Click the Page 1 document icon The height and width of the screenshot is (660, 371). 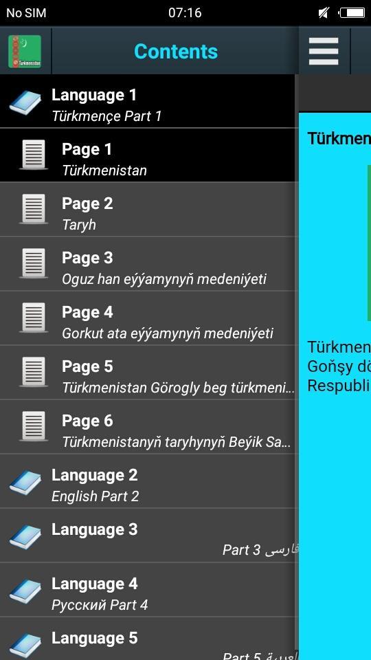33,155
